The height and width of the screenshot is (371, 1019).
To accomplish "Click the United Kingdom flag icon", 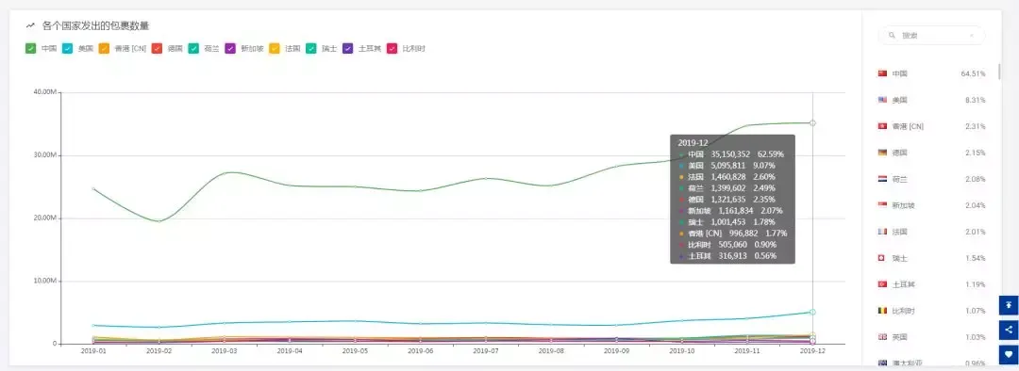I will click(x=882, y=336).
